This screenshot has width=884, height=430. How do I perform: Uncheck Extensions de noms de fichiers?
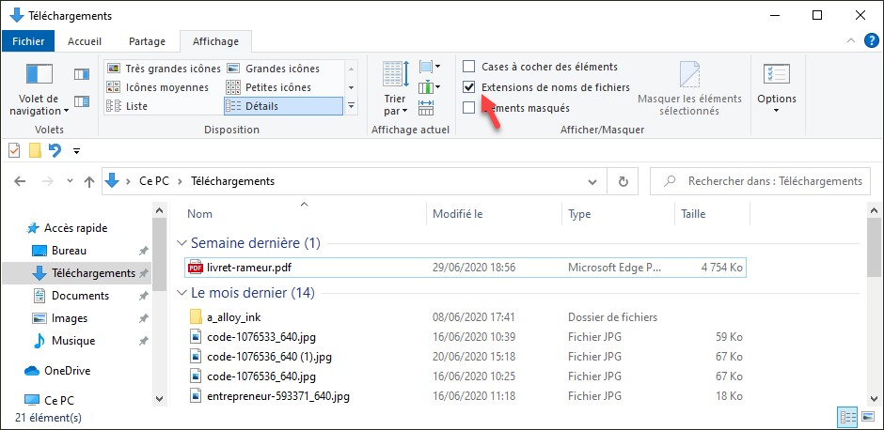point(469,87)
